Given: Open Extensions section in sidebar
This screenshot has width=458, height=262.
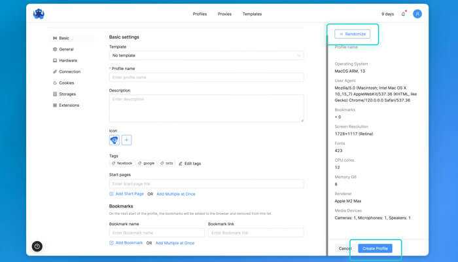Looking at the screenshot, I should tap(69, 105).
